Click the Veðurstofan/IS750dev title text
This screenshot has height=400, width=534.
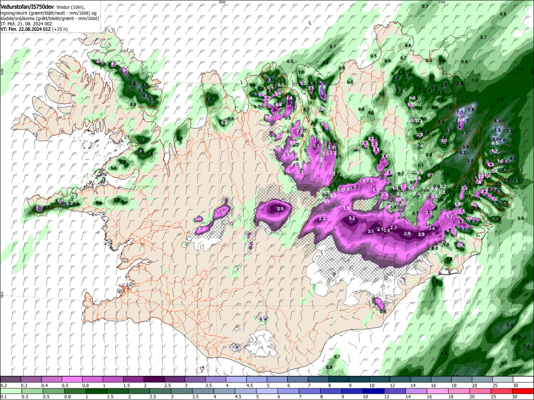27,7
